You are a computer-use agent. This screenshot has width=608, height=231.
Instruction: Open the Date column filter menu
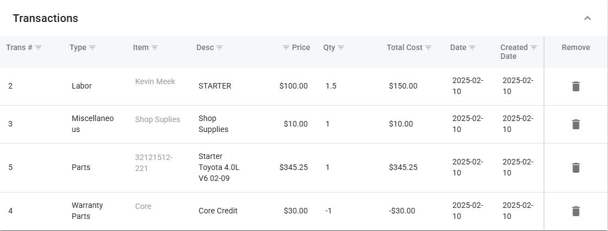pyautogui.click(x=472, y=48)
